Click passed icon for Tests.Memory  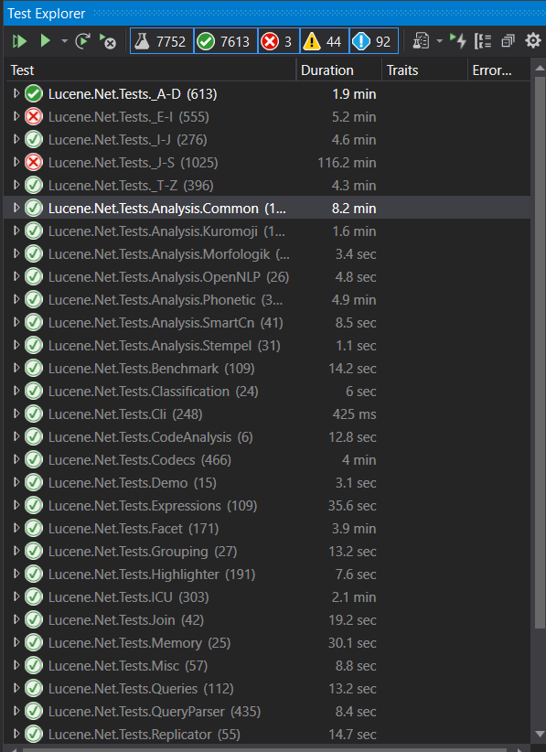point(34,642)
